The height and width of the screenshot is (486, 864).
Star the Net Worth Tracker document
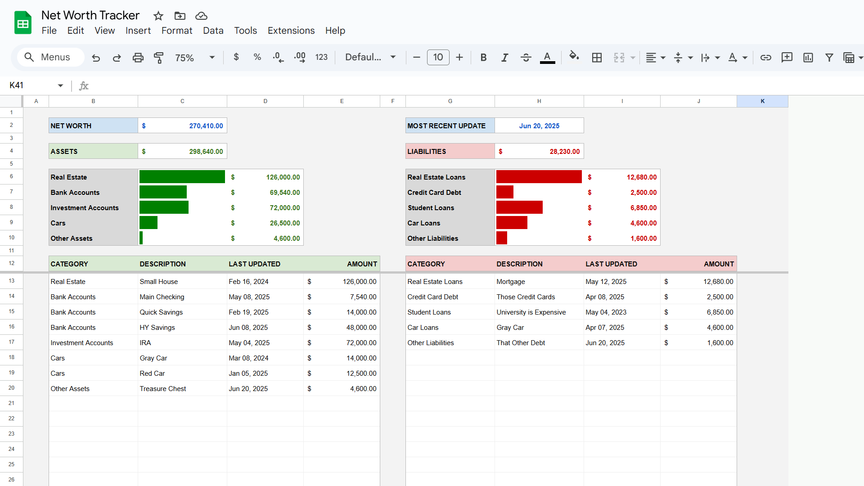[x=158, y=16]
